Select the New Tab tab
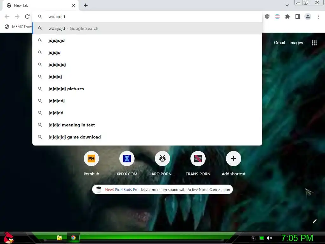Viewport: 325px width, 244px height. [41, 5]
